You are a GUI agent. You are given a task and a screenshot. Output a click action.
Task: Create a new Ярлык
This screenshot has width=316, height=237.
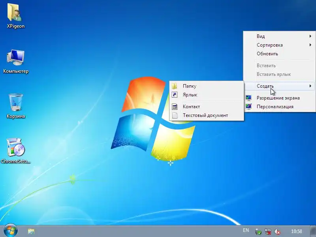pos(207,95)
